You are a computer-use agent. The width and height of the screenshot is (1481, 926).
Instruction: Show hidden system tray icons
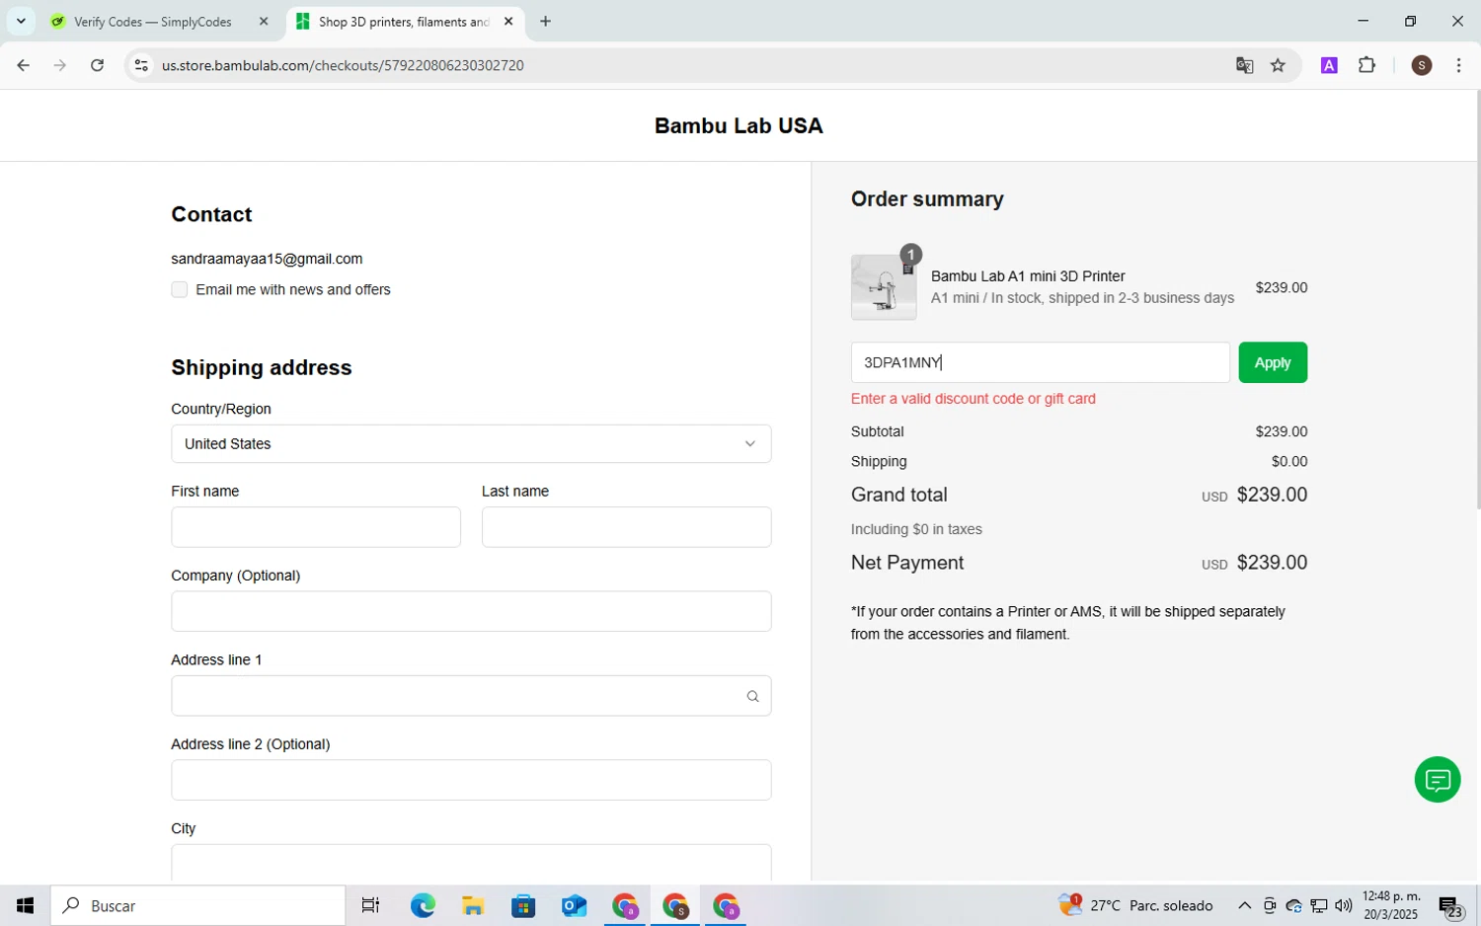coord(1244,905)
